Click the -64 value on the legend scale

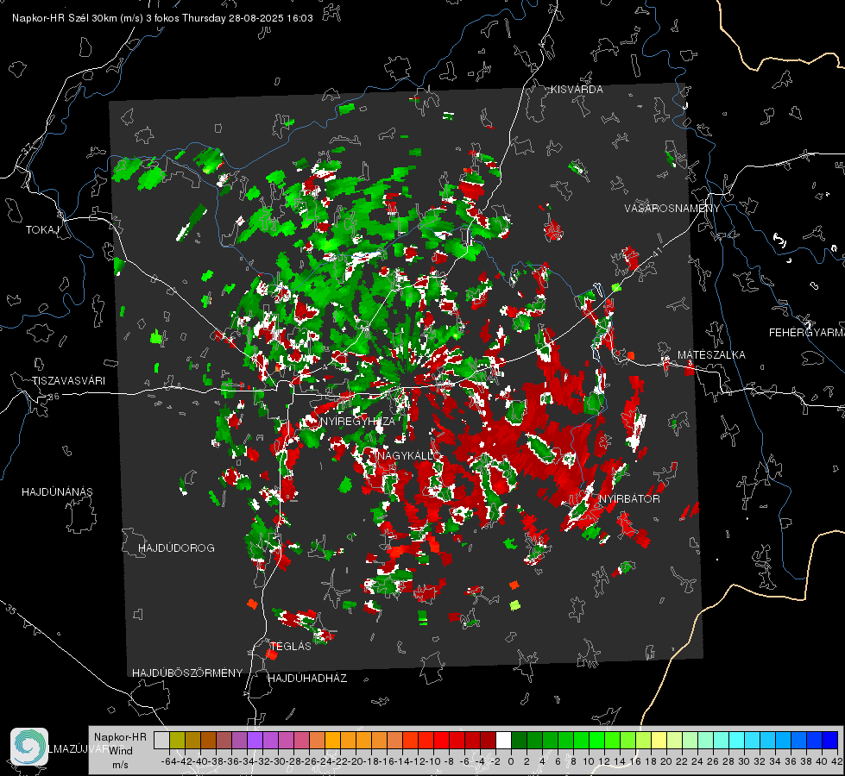click(x=168, y=761)
